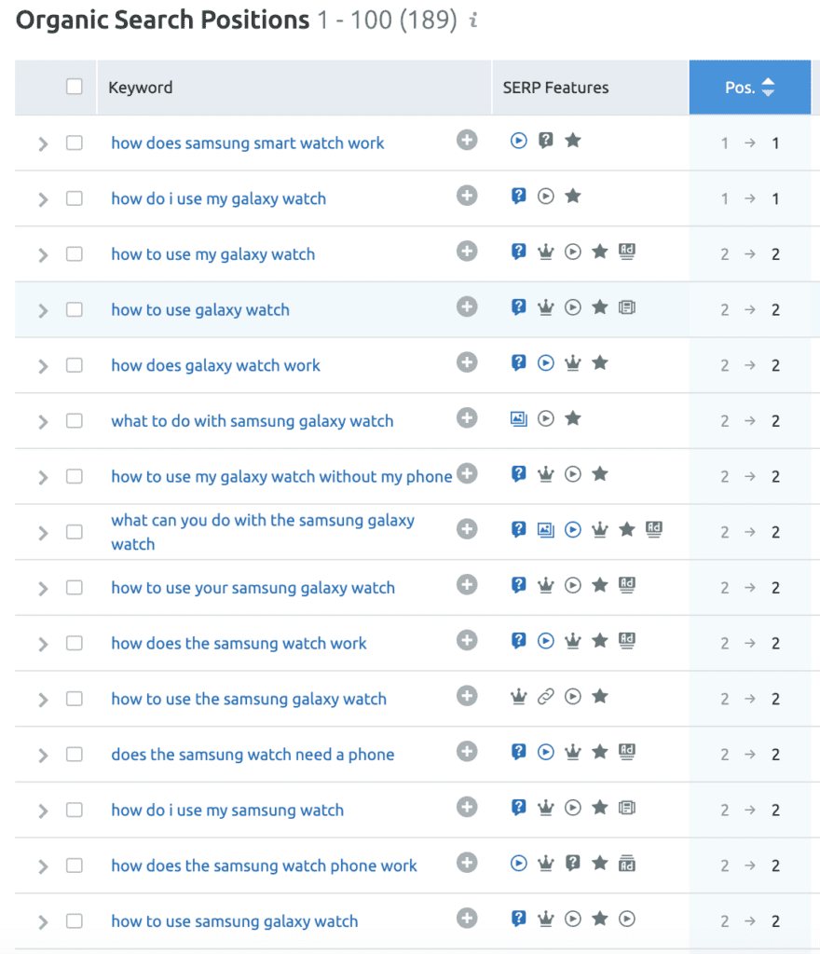820x954 pixels.
Task: Tick checkbox for 'how does samsung smart watch work'
Action: click(x=75, y=143)
